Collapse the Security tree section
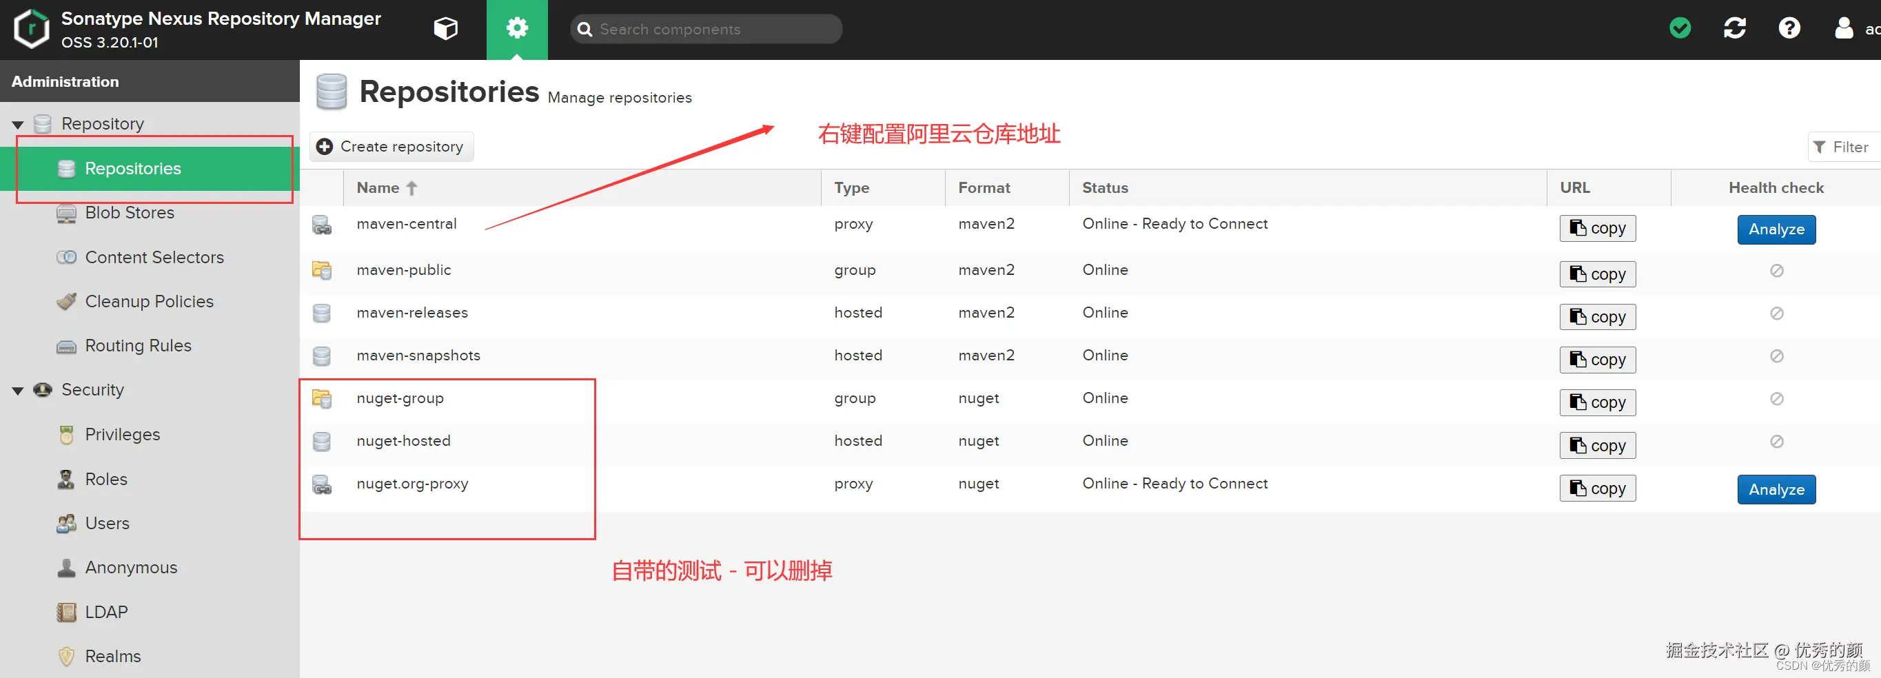Image resolution: width=1881 pixels, height=678 pixels. [18, 391]
